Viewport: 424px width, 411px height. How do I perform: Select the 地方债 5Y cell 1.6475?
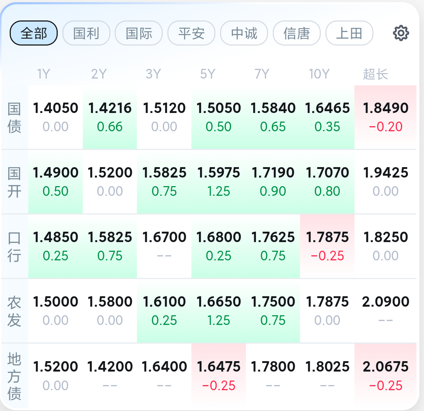pos(218,375)
